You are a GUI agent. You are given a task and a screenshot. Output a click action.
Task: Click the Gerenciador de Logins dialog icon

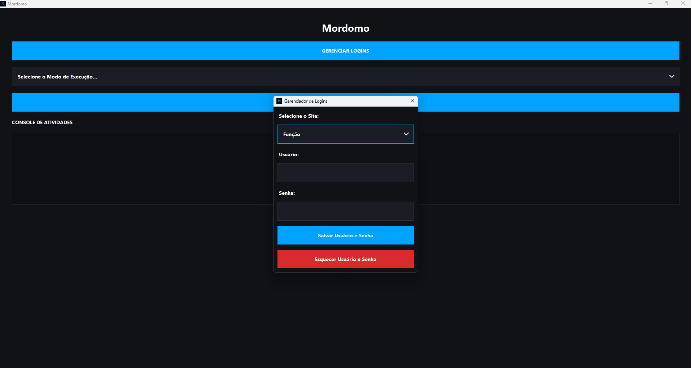click(279, 101)
